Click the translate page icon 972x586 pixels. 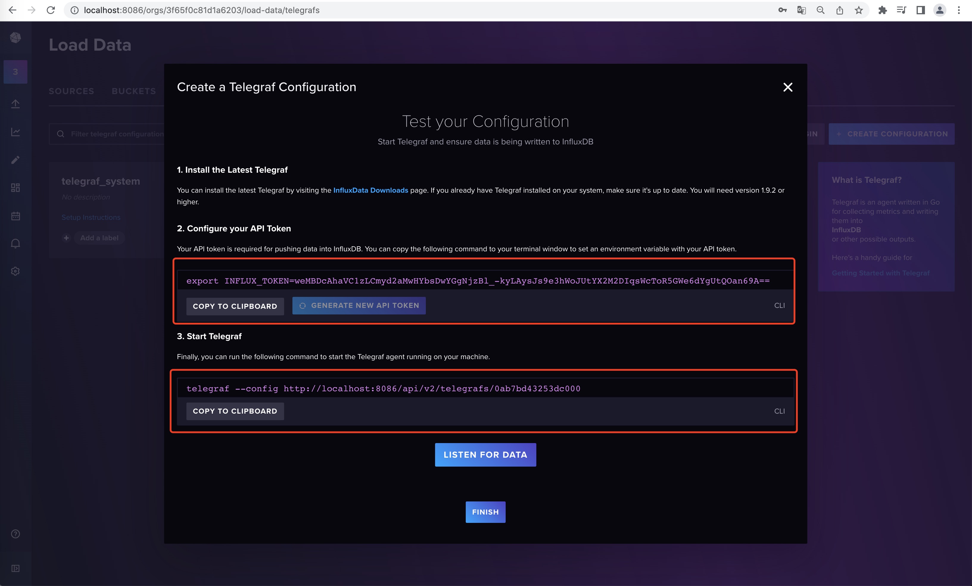[x=801, y=10]
